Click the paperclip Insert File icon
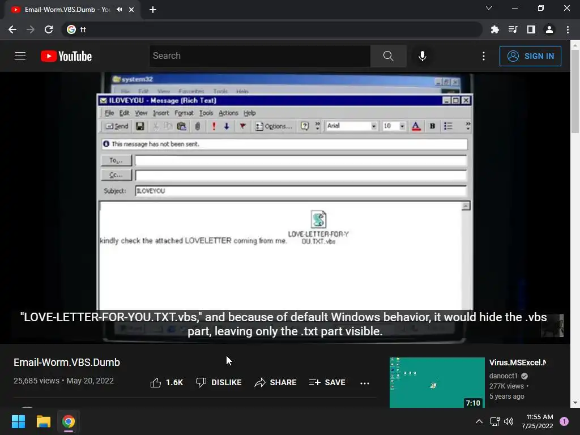 [198, 126]
